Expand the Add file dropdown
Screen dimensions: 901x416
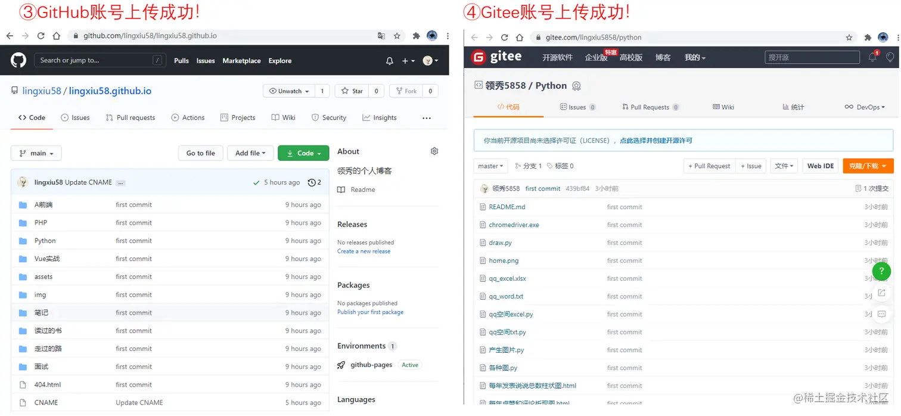(x=250, y=153)
